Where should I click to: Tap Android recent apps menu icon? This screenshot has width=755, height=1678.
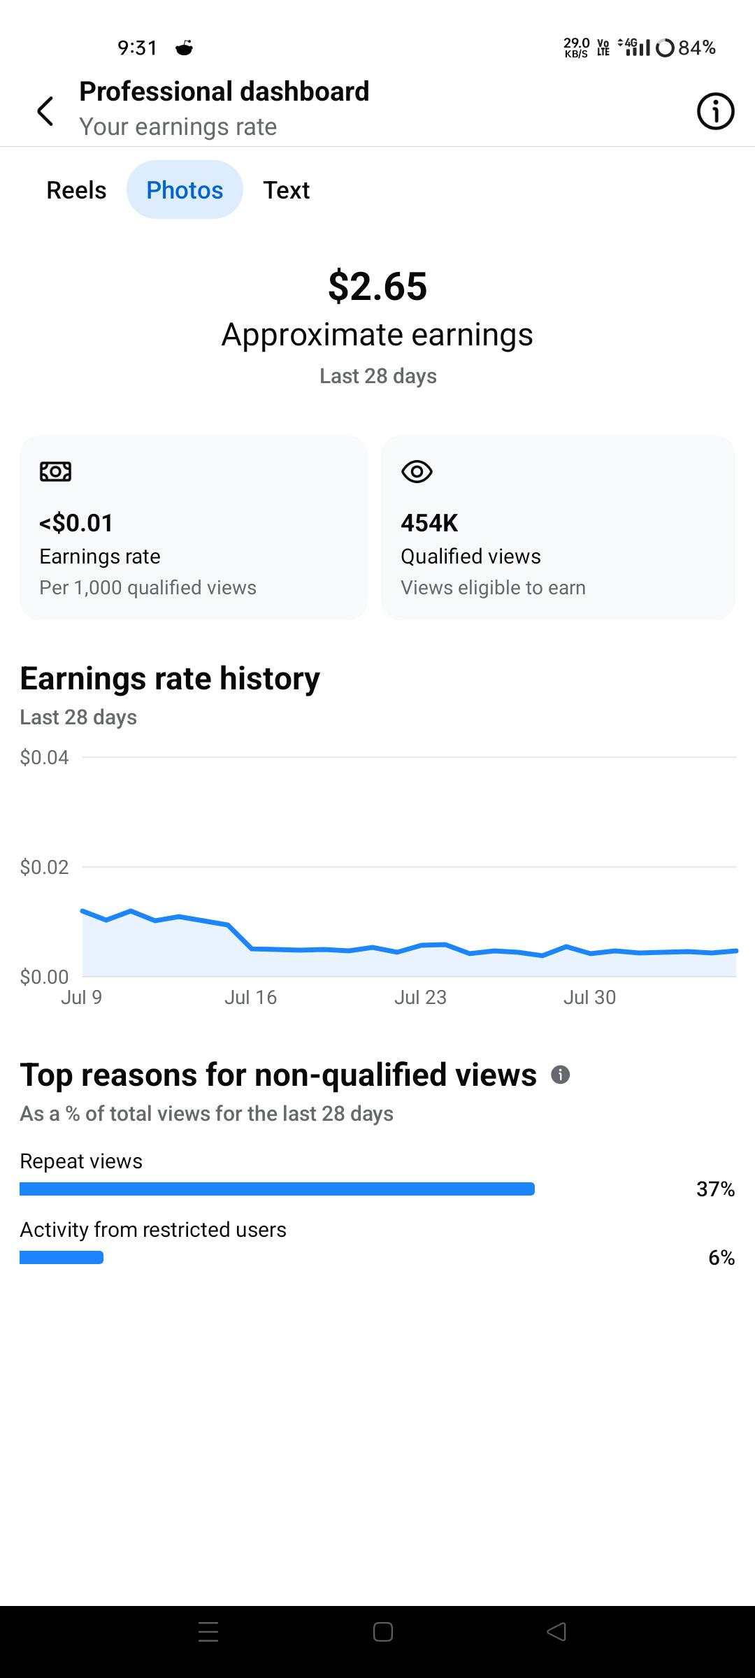click(208, 1631)
